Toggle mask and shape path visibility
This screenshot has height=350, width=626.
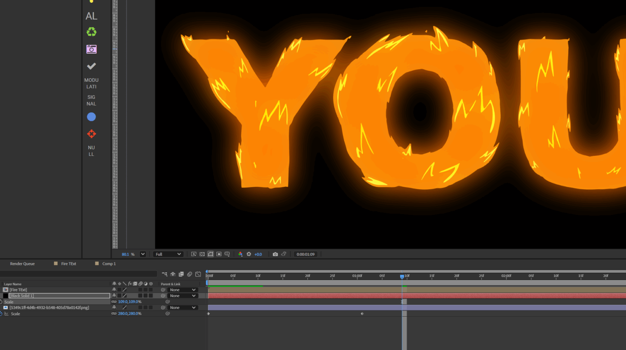(210, 254)
